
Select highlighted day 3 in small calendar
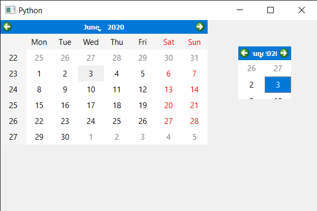tap(278, 85)
